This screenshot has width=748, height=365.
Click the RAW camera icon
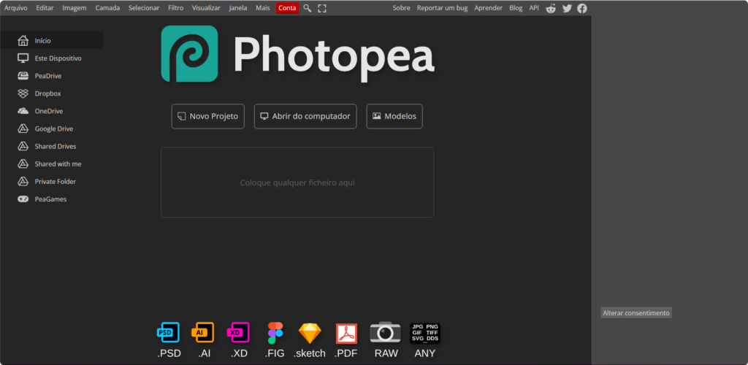pyautogui.click(x=386, y=332)
